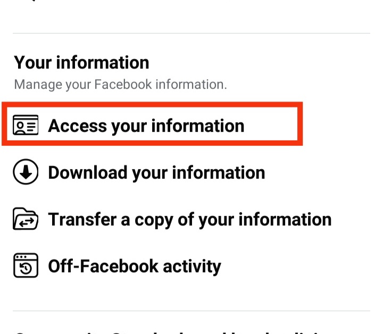This screenshot has height=334, width=383.
Task: Click the Manage your Facebook information subtitle
Action: (120, 85)
